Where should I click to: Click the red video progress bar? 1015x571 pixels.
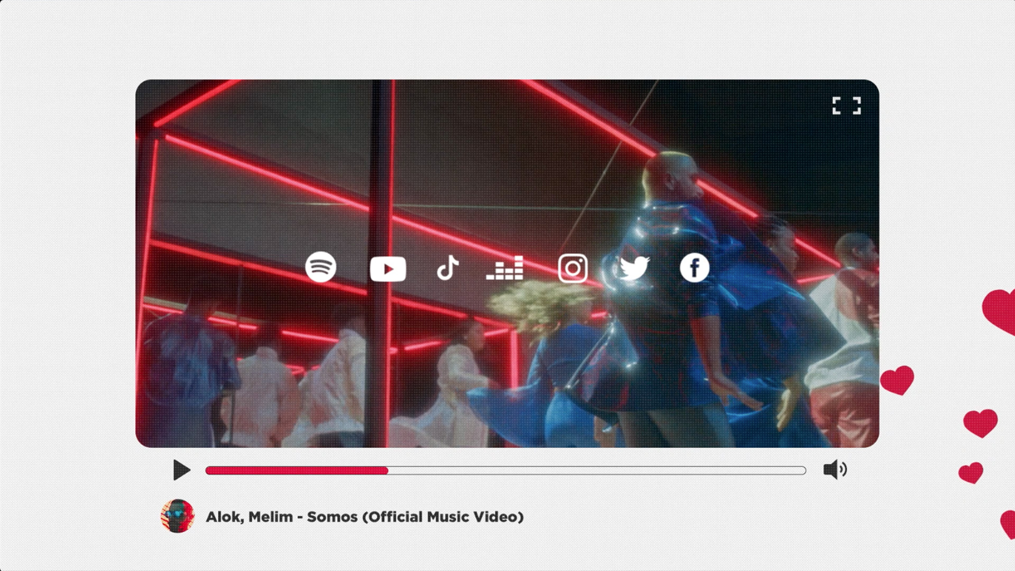[505, 471]
